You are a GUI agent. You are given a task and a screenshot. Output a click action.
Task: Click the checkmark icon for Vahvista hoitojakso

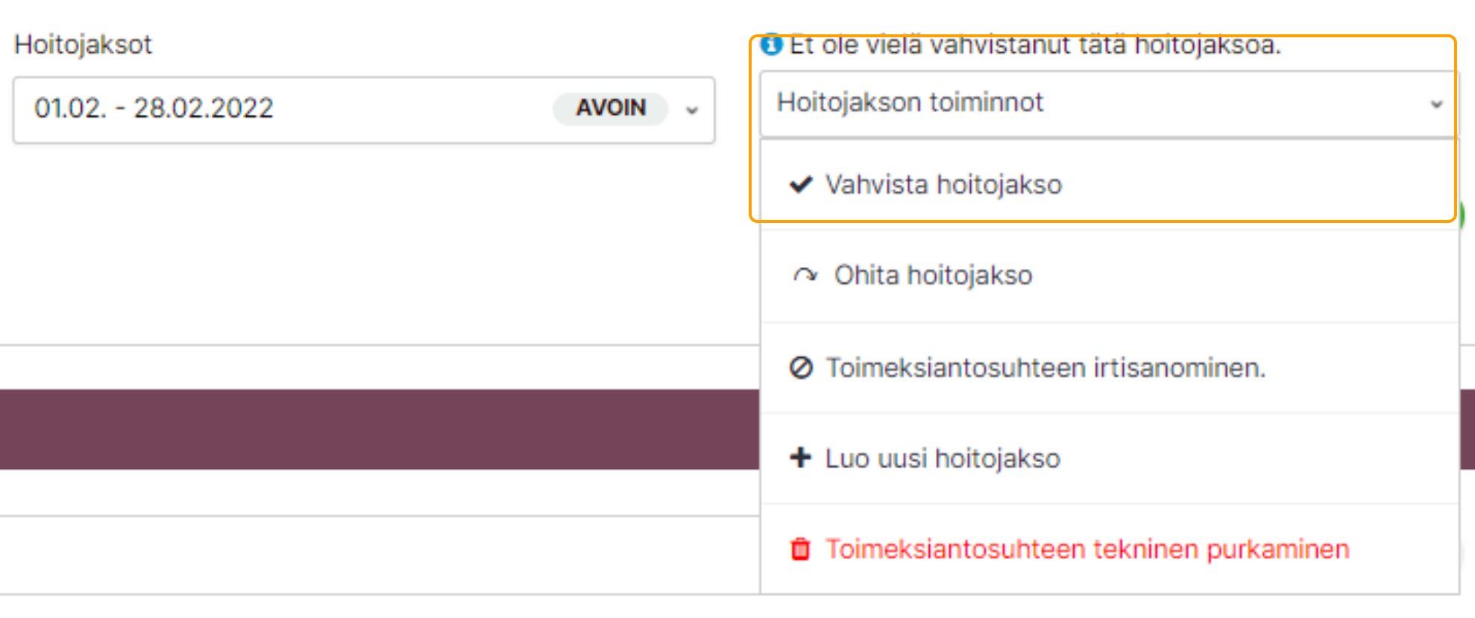point(800,184)
